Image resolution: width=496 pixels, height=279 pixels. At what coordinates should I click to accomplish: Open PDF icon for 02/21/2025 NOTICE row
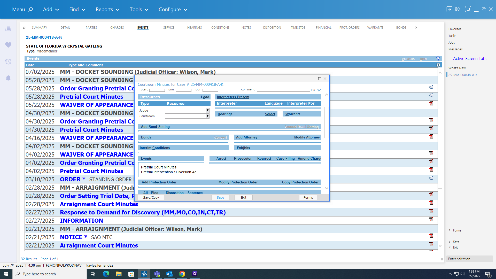coord(431,236)
